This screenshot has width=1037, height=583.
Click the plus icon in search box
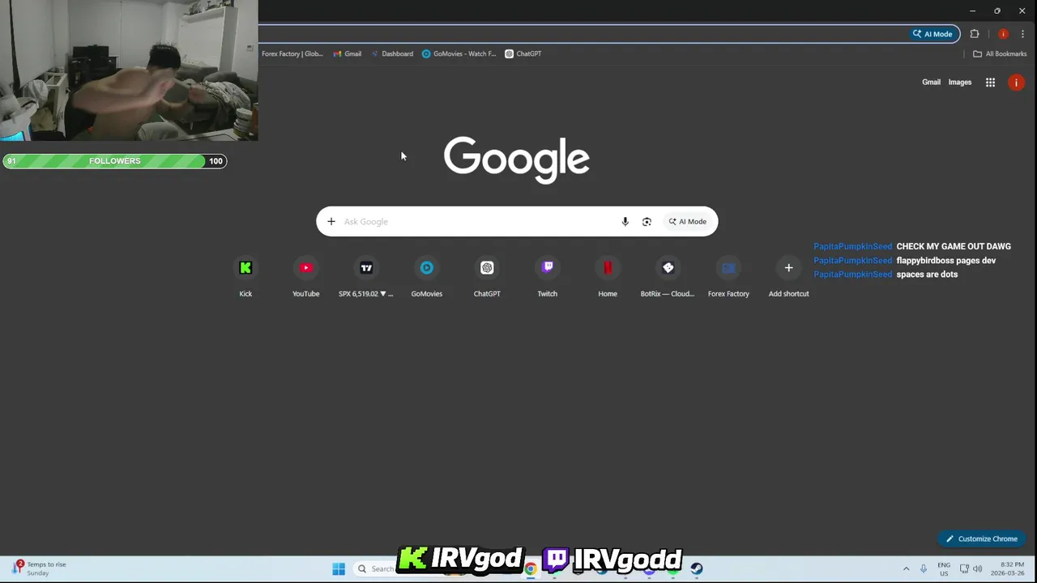[331, 222]
